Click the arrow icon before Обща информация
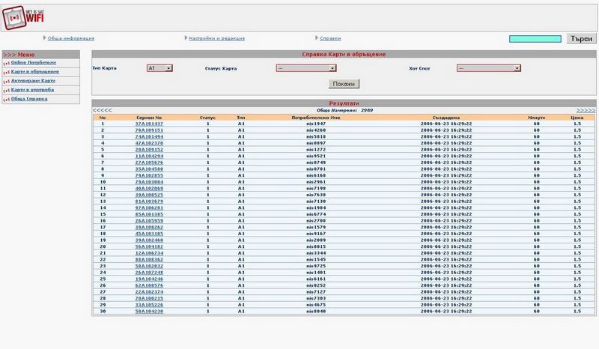 [44, 38]
